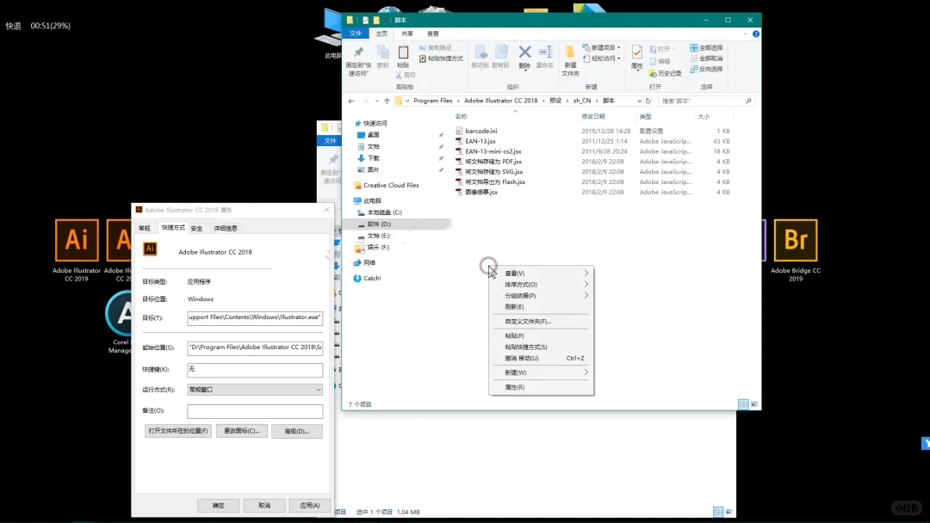Click the 目标(T) target input field
The image size is (930, 523).
tap(255, 318)
